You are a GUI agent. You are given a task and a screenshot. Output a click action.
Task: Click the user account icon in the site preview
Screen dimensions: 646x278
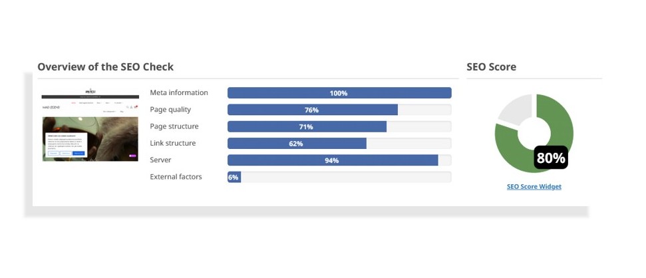click(131, 107)
